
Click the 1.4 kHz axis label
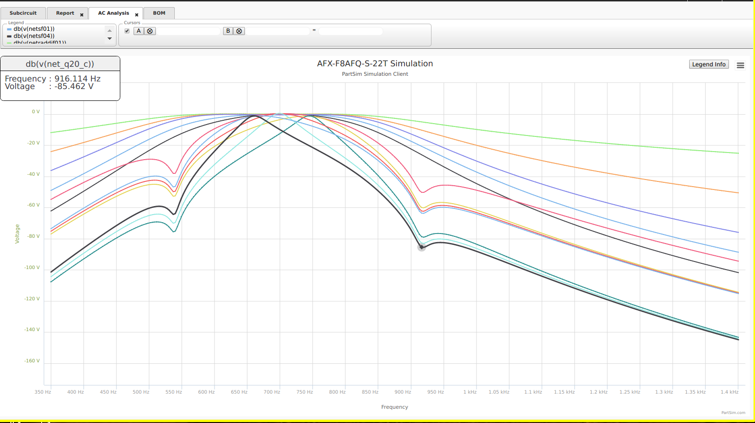(x=729, y=392)
